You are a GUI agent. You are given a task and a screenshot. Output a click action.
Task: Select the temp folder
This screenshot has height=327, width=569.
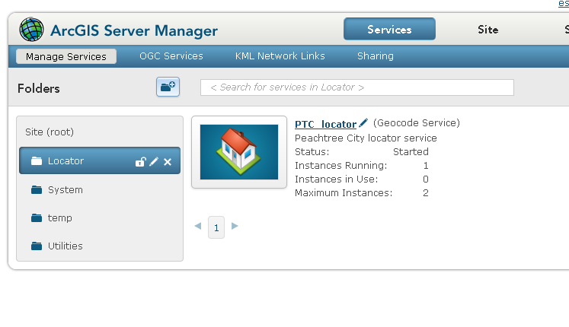tap(60, 218)
